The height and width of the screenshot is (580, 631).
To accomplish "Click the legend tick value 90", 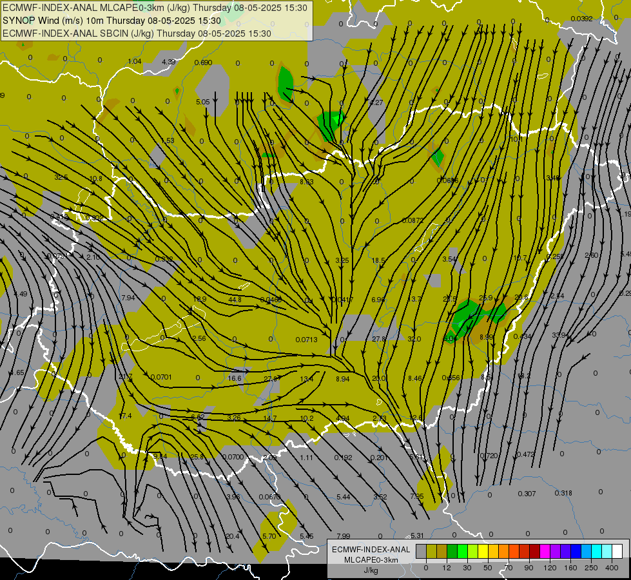I will [x=529, y=568].
